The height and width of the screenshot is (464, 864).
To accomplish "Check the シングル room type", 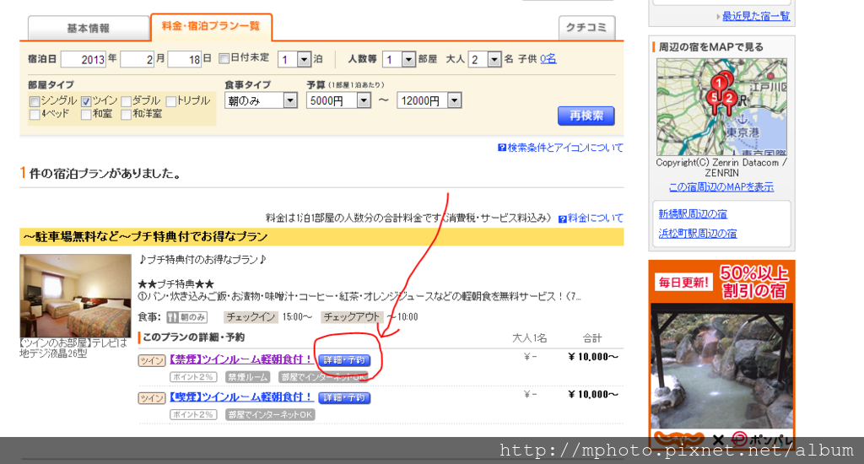I will click(x=35, y=101).
